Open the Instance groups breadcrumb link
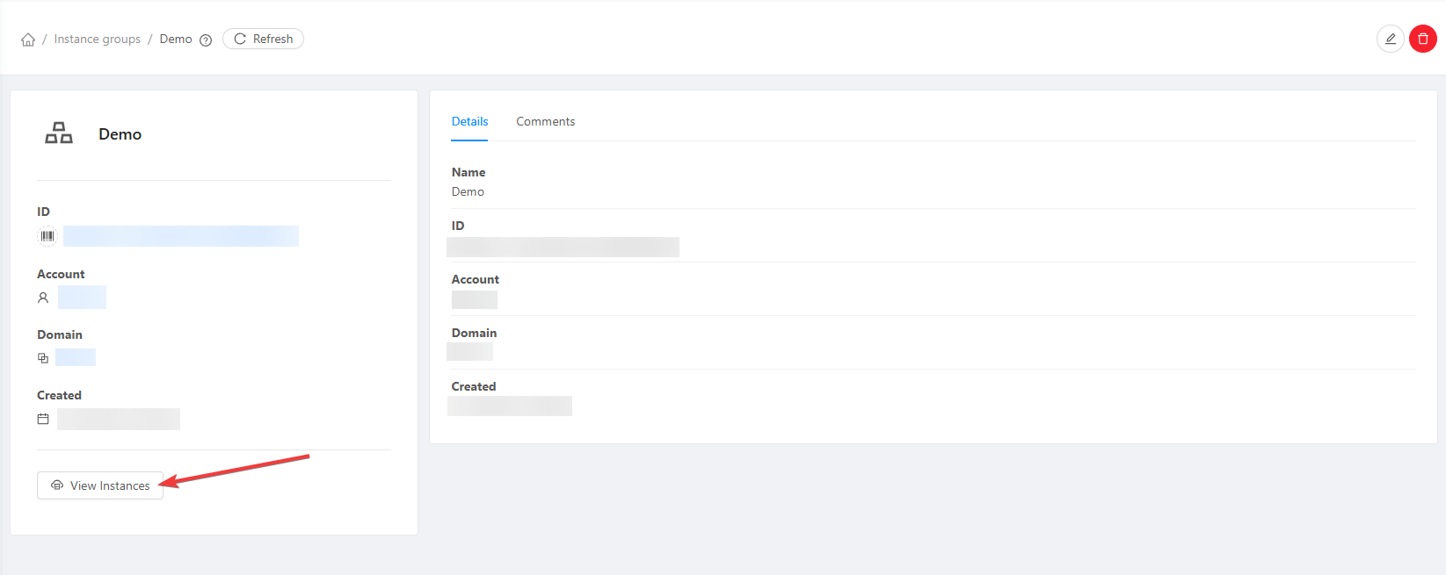 pyautogui.click(x=97, y=40)
